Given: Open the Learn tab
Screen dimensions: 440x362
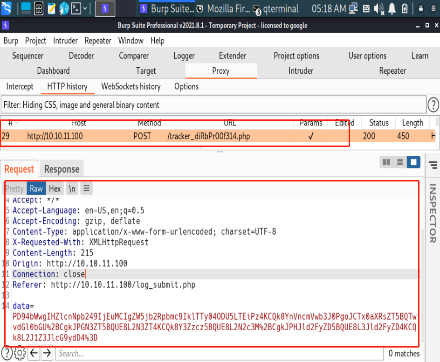Looking at the screenshot, I should [x=420, y=56].
